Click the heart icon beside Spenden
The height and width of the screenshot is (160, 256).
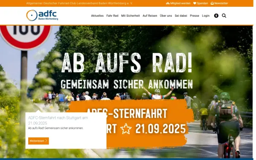coord(195,3)
